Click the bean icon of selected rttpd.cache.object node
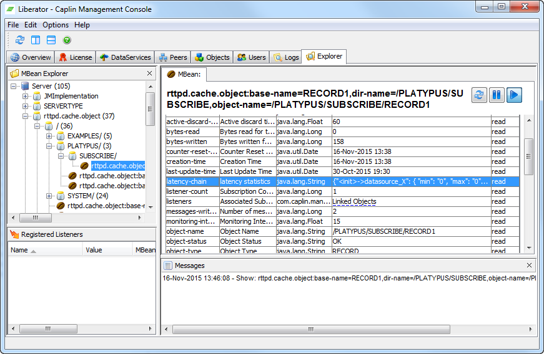This screenshot has width=544, height=354. [84, 166]
